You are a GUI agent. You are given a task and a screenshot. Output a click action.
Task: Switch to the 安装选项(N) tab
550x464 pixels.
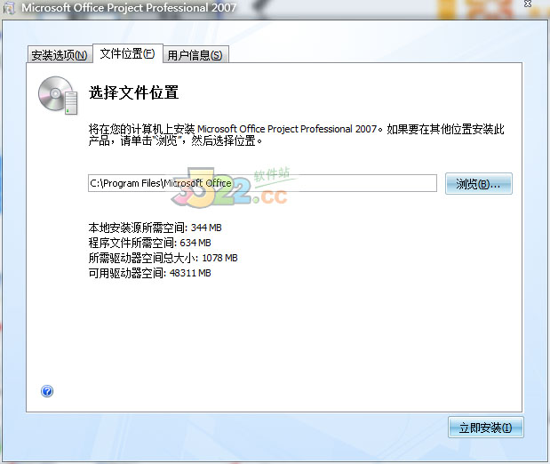tap(60, 55)
